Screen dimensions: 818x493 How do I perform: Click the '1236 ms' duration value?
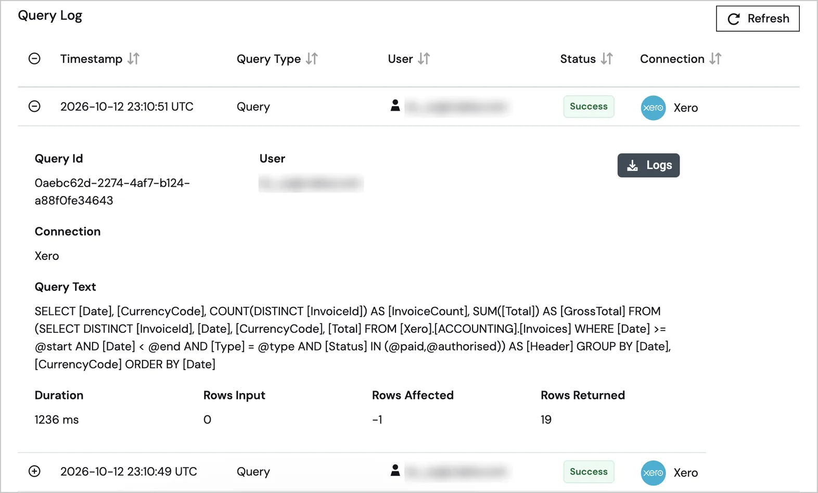57,420
